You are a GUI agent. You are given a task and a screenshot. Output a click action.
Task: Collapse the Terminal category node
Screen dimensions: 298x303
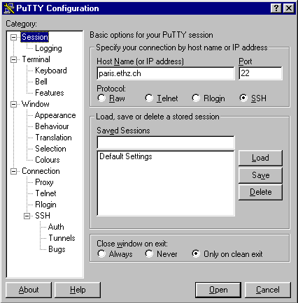coord(14,59)
